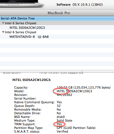Image resolution: width=114 pixels, height=134 pixels.
Task: Click the Removable Media: label
Action: [x=28, y=109]
